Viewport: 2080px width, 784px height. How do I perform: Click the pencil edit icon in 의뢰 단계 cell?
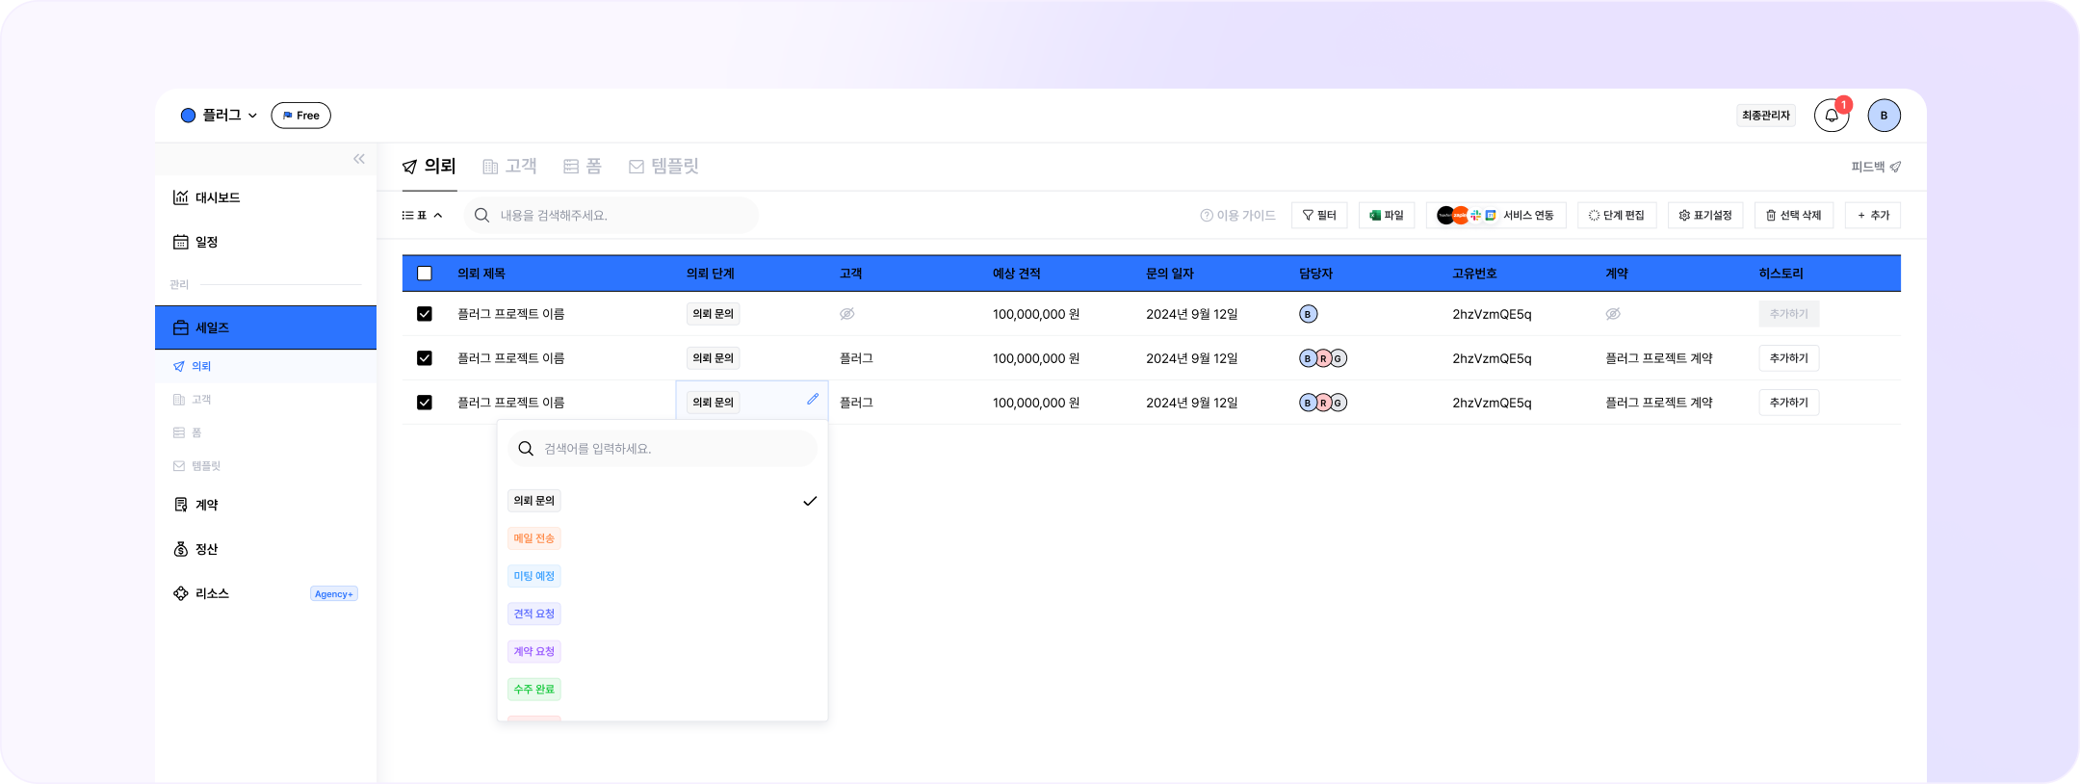point(812,399)
